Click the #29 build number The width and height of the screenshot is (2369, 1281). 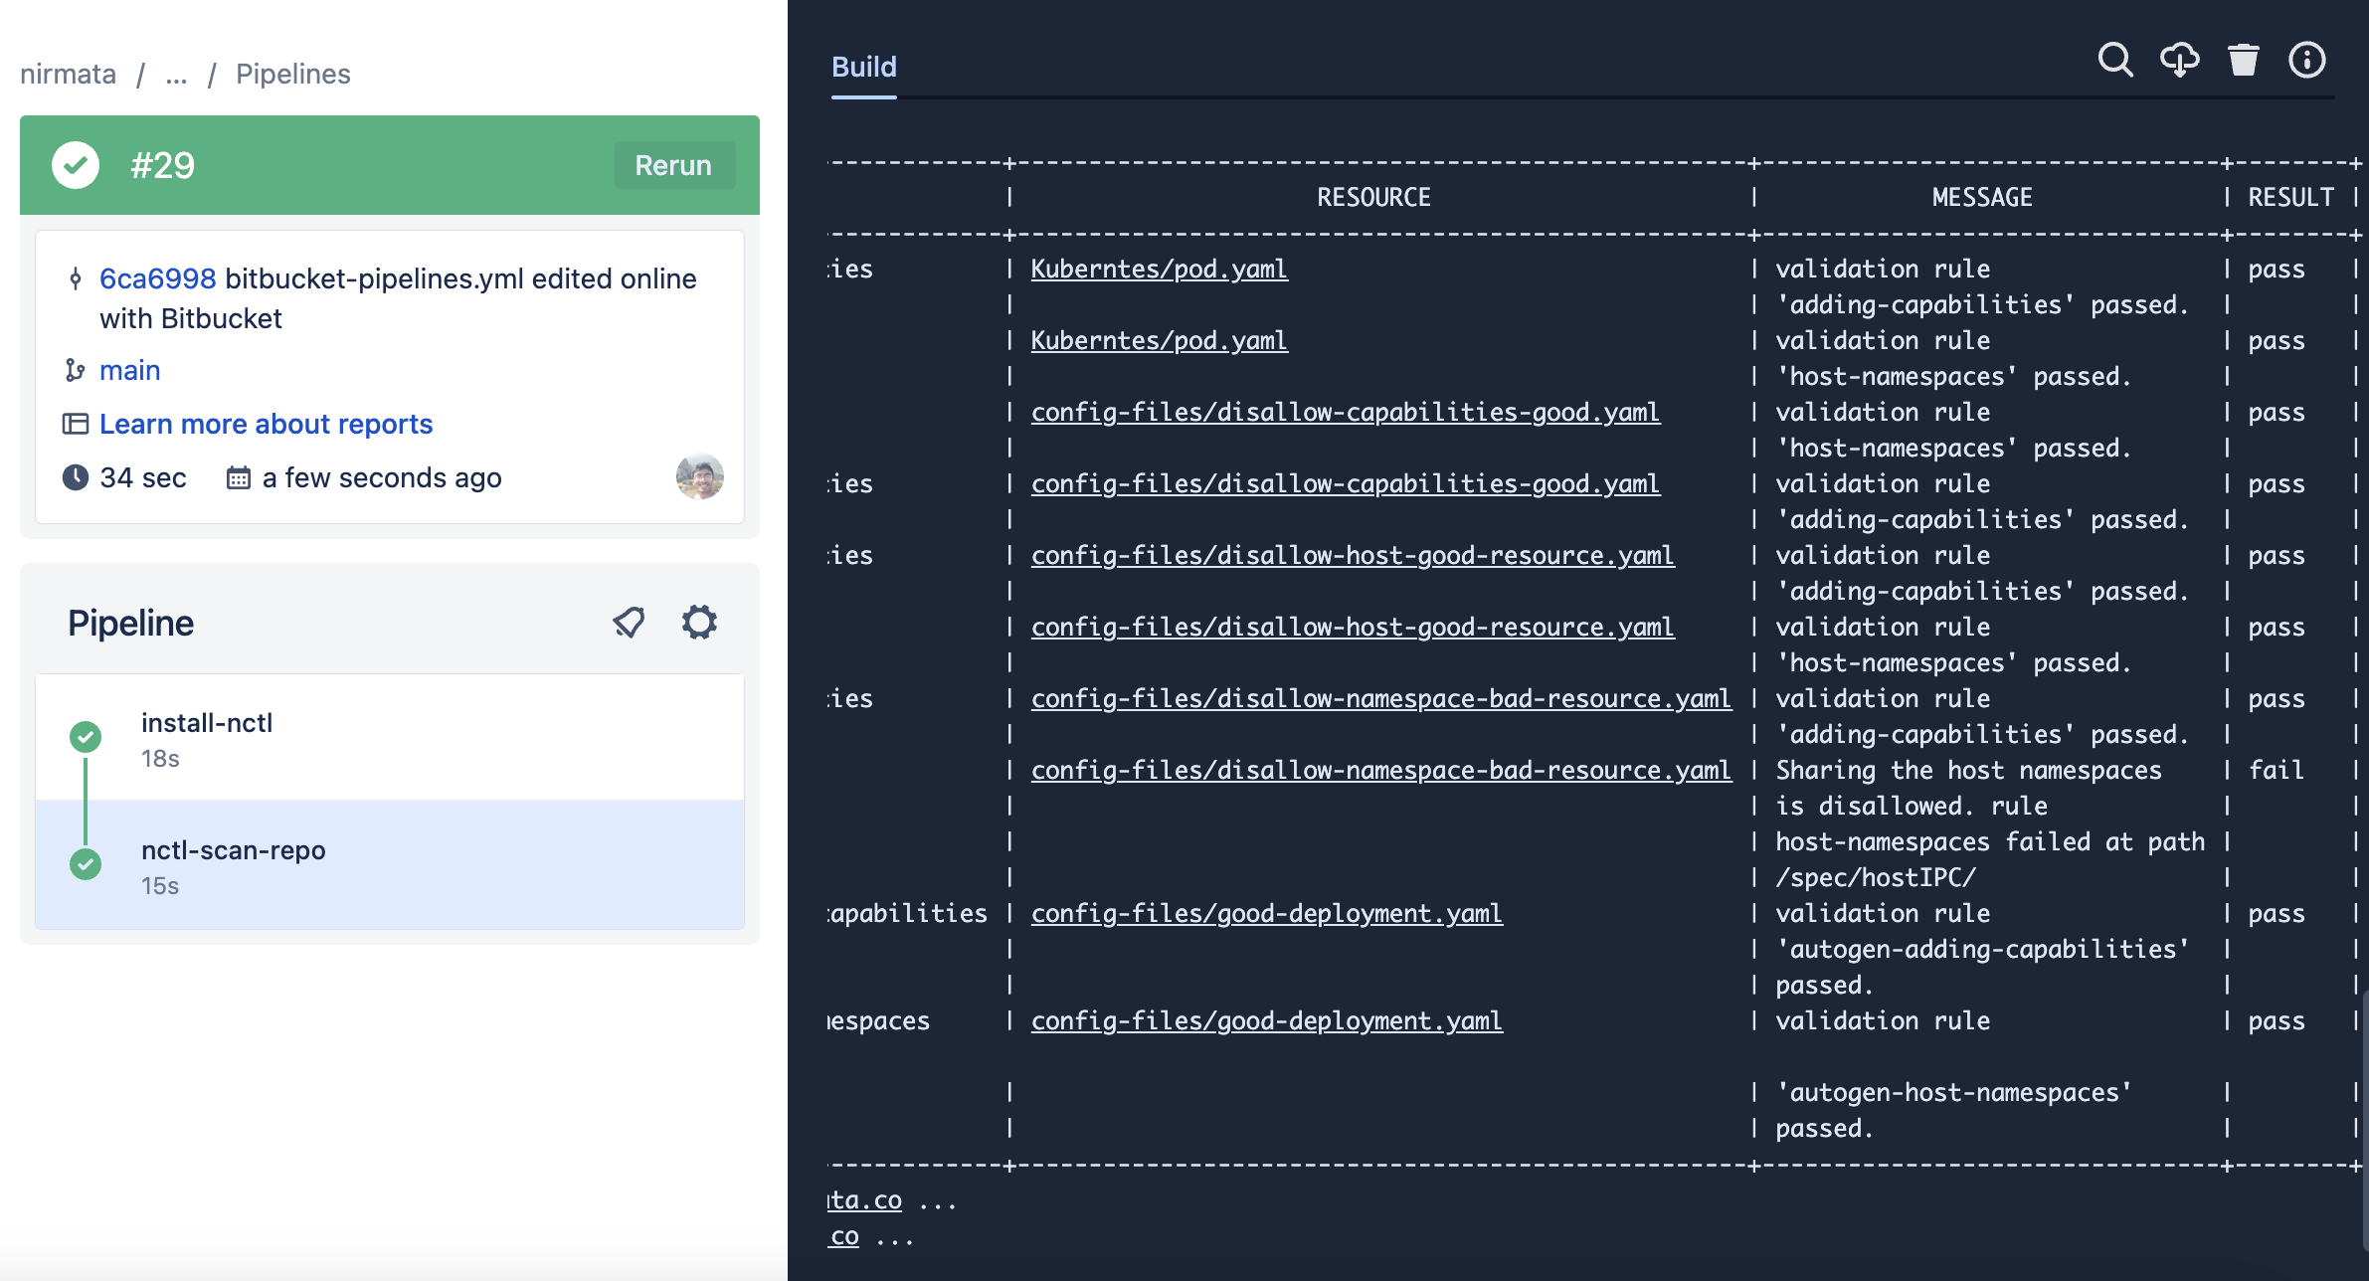click(x=163, y=165)
